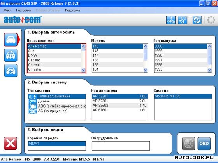218x163 pixels.
Task: Select MT/AT gearbox option
Action: pyautogui.click(x=57, y=144)
